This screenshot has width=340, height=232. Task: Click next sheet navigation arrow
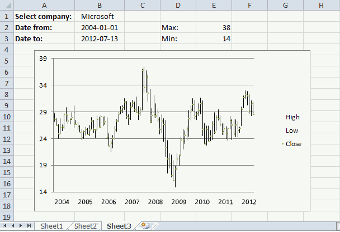coord(21,226)
